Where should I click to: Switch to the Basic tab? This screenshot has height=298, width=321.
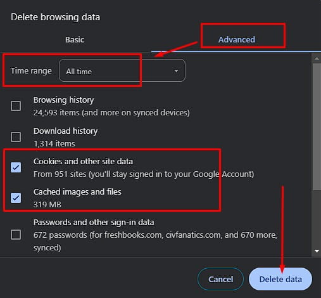(x=75, y=40)
